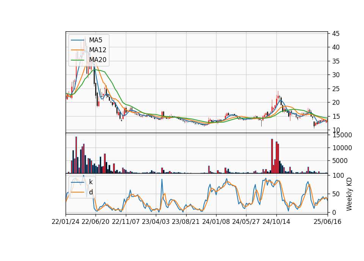Click the 45 price axis tick label
364x261 pixels.
pyautogui.click(x=336, y=34)
